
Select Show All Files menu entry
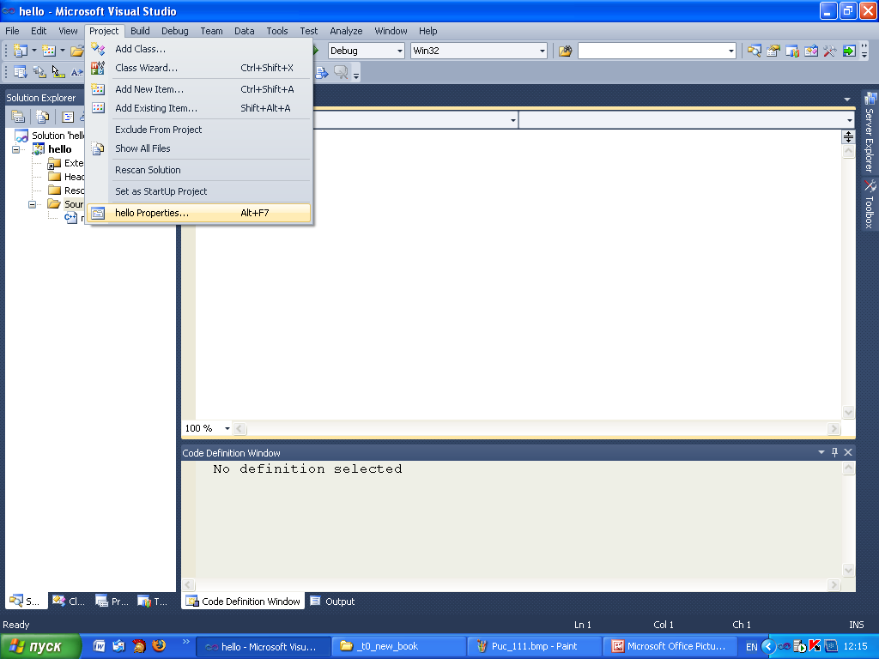199,148
